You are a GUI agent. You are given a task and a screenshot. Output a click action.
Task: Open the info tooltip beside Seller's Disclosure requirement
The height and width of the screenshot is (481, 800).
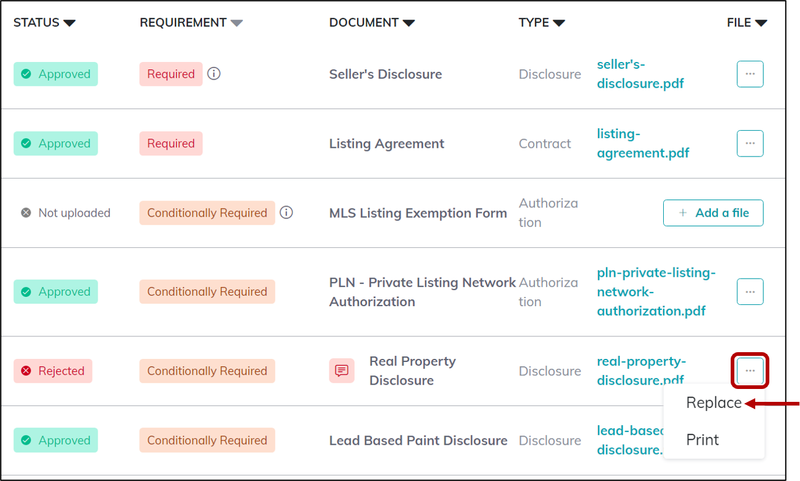(x=213, y=74)
